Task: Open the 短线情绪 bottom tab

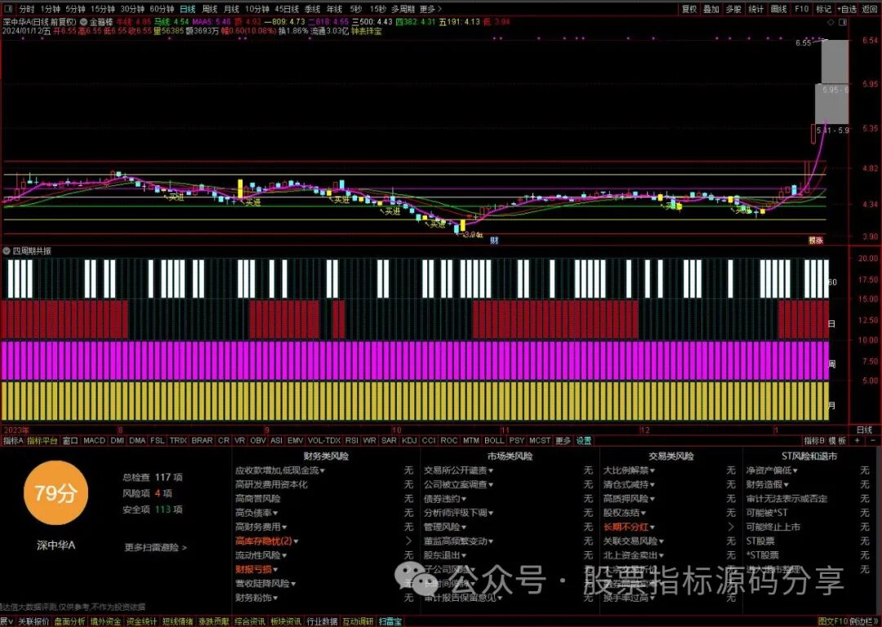Action: pyautogui.click(x=178, y=621)
